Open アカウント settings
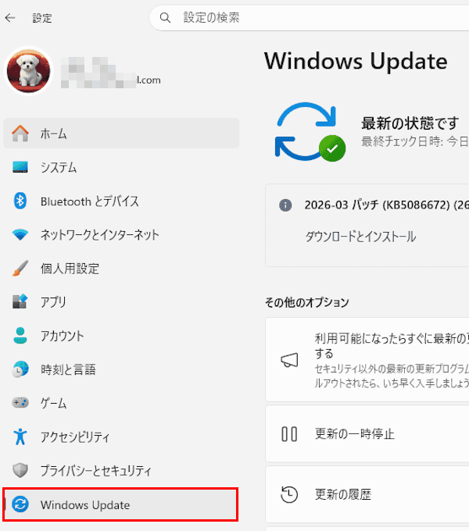This screenshot has width=469, height=531. 121,336
